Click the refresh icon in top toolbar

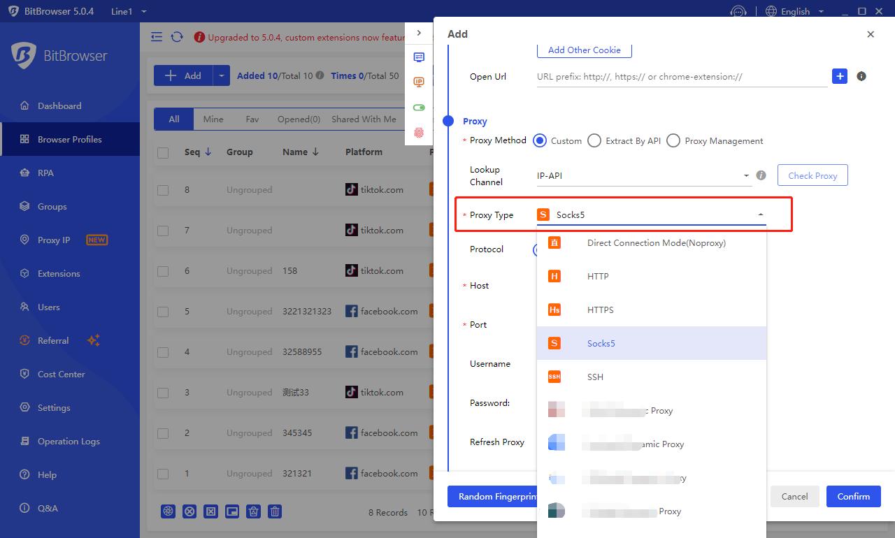point(177,37)
